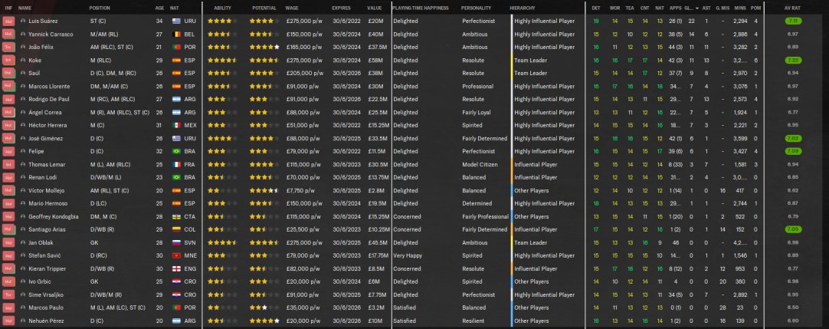Sort by the WAGE column header

pos(292,8)
